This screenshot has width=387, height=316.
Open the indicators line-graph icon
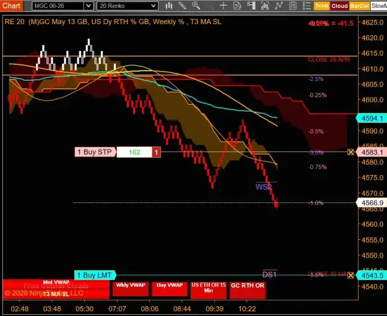pos(279,6)
